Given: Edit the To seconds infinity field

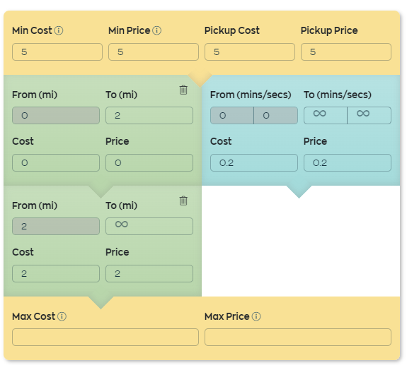Looking at the screenshot, I should pos(369,116).
